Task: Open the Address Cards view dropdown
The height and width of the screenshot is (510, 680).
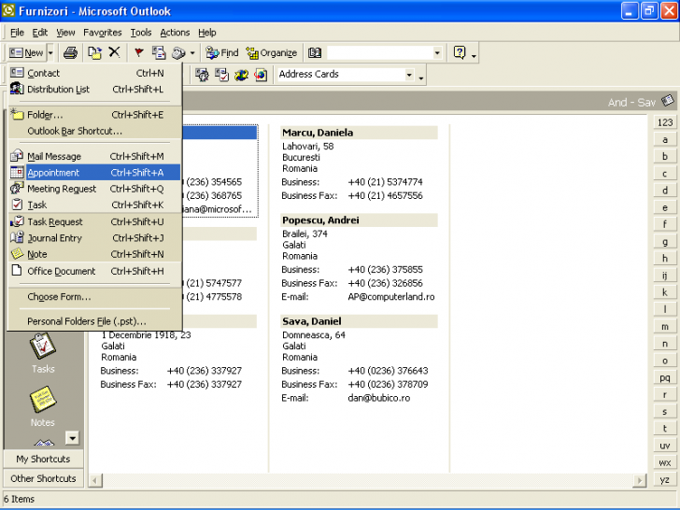Action: [x=409, y=75]
